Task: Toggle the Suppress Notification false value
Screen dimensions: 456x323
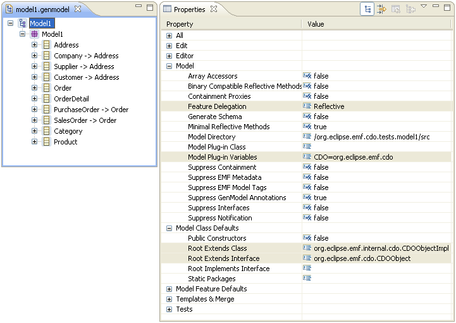Action: (321, 218)
